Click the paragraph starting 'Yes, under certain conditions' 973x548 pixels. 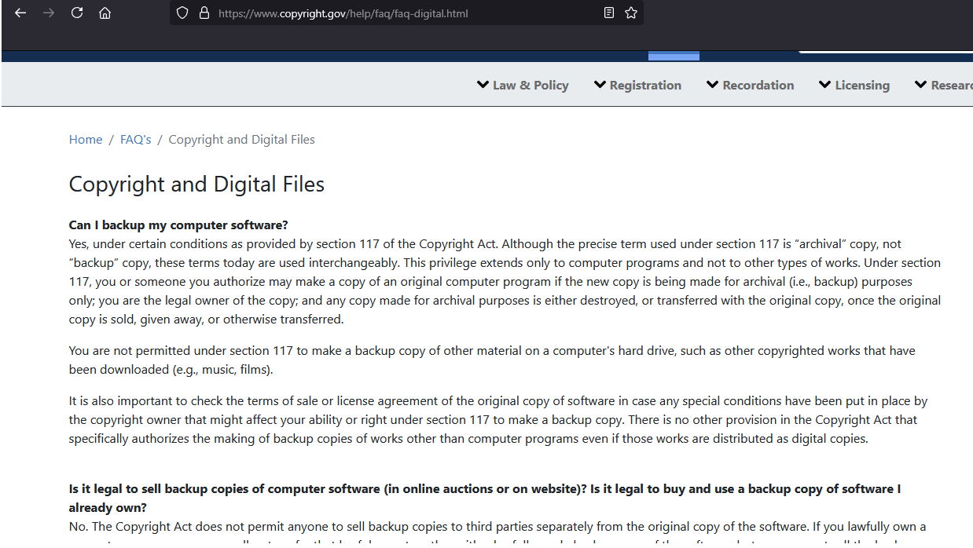tap(505, 281)
